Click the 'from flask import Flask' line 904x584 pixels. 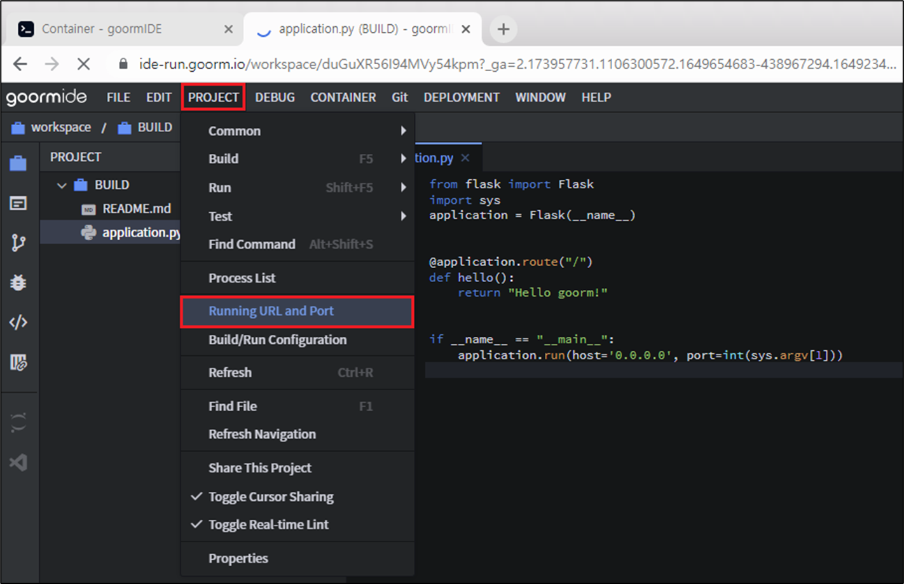pyautogui.click(x=512, y=184)
